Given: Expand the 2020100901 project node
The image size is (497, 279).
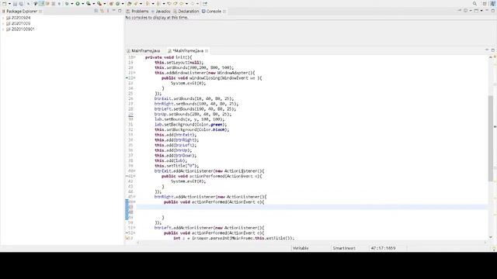Looking at the screenshot, I should 3,29.
